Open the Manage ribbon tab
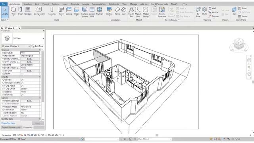 [133, 4]
